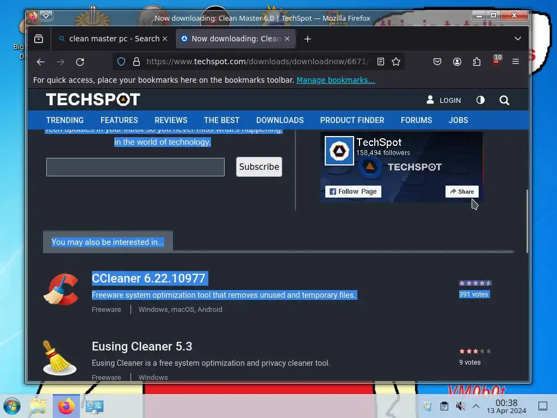This screenshot has width=557, height=418.
Task: Click the uBlock extension icon with badge 10
Action: pyautogui.click(x=497, y=60)
